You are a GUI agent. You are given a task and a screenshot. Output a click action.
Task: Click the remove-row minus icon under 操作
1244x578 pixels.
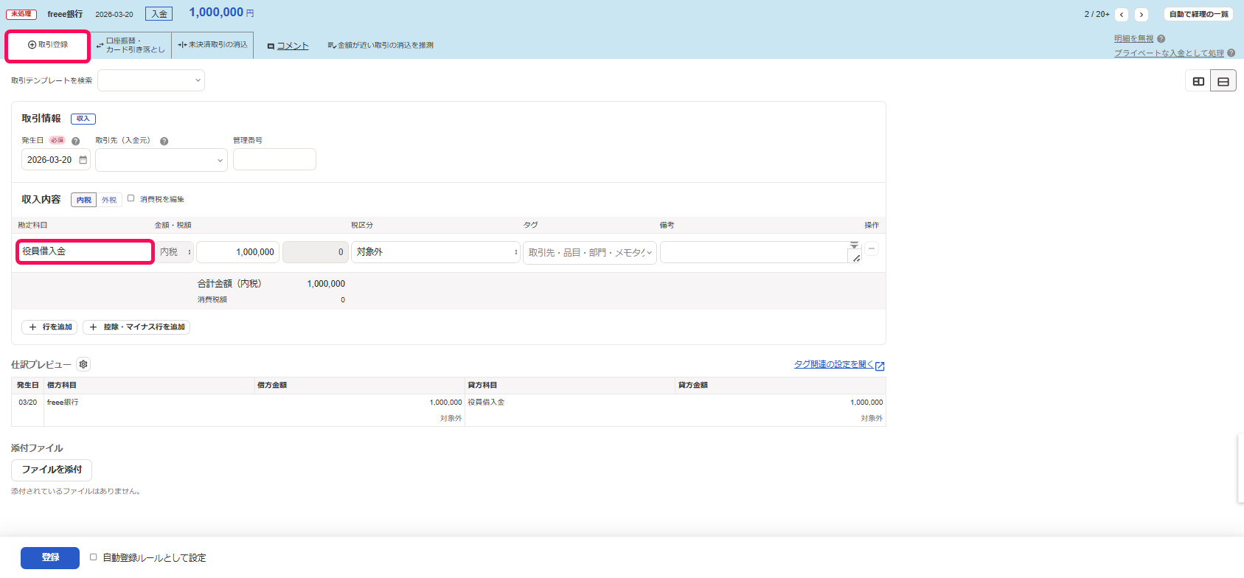[x=872, y=249]
